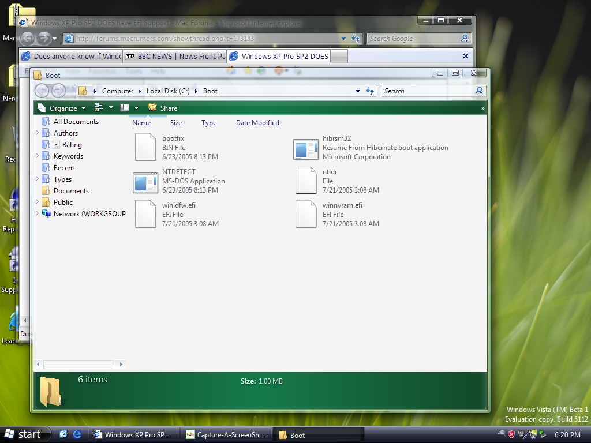Select the winnvram.efi file icon
Image resolution: width=591 pixels, height=443 pixels.
click(x=306, y=213)
